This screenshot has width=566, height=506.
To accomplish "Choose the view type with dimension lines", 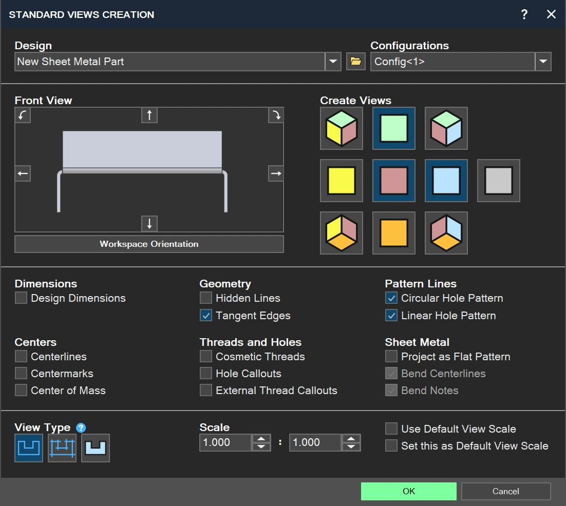I will pyautogui.click(x=62, y=448).
